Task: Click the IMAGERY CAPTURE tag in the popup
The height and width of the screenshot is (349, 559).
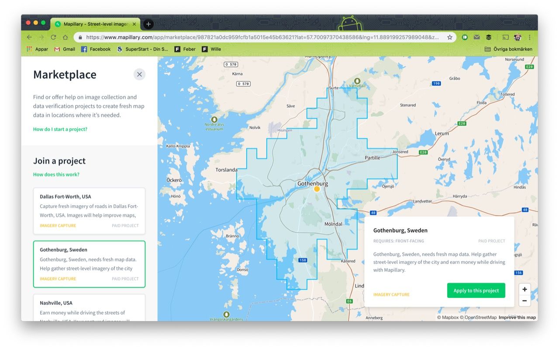Action: coord(391,294)
